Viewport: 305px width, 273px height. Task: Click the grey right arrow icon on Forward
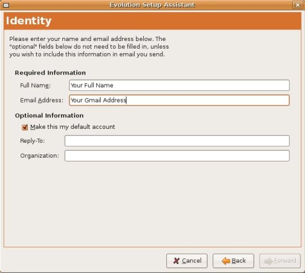[268, 261]
